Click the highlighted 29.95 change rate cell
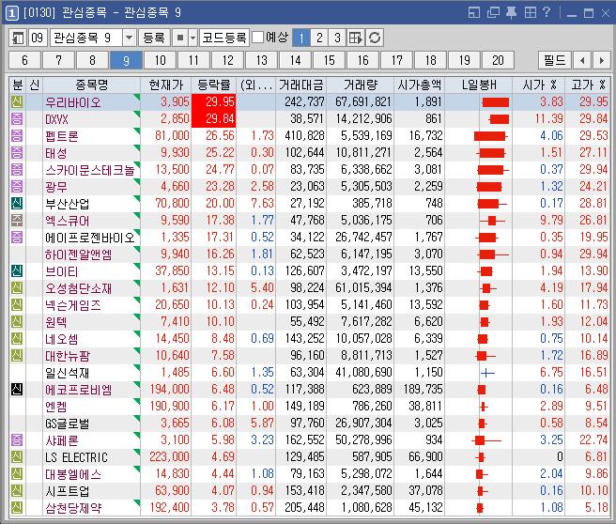The image size is (616, 524). (214, 101)
